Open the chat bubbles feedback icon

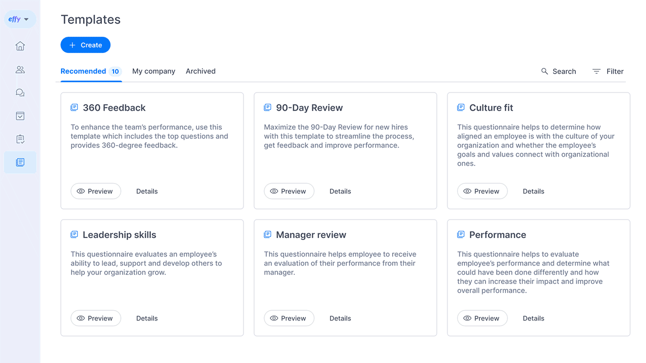click(x=20, y=93)
